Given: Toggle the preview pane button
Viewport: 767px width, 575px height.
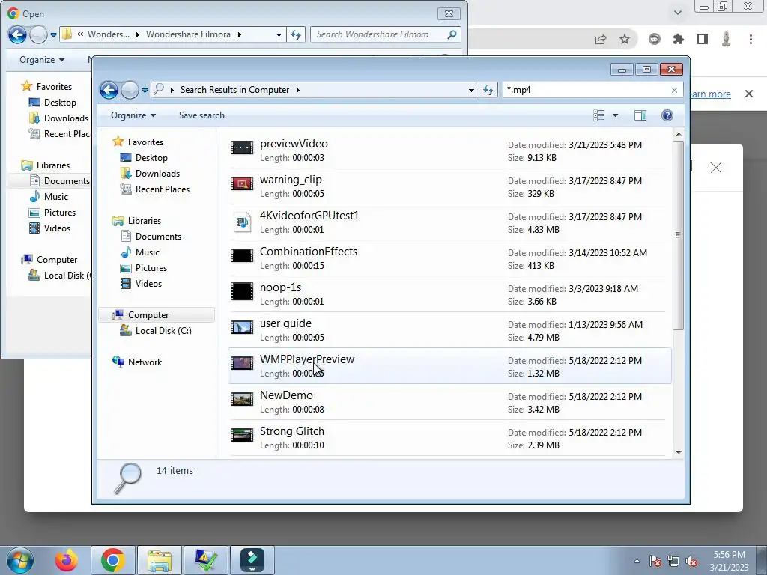Looking at the screenshot, I should click(x=640, y=115).
